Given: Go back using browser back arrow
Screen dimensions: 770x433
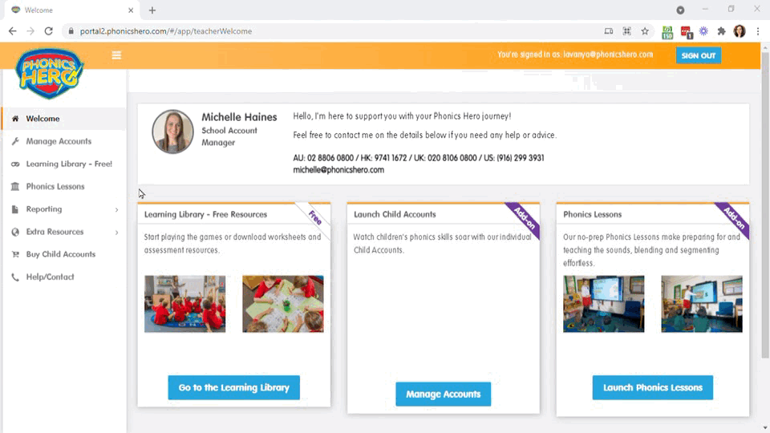Looking at the screenshot, I should (x=12, y=31).
